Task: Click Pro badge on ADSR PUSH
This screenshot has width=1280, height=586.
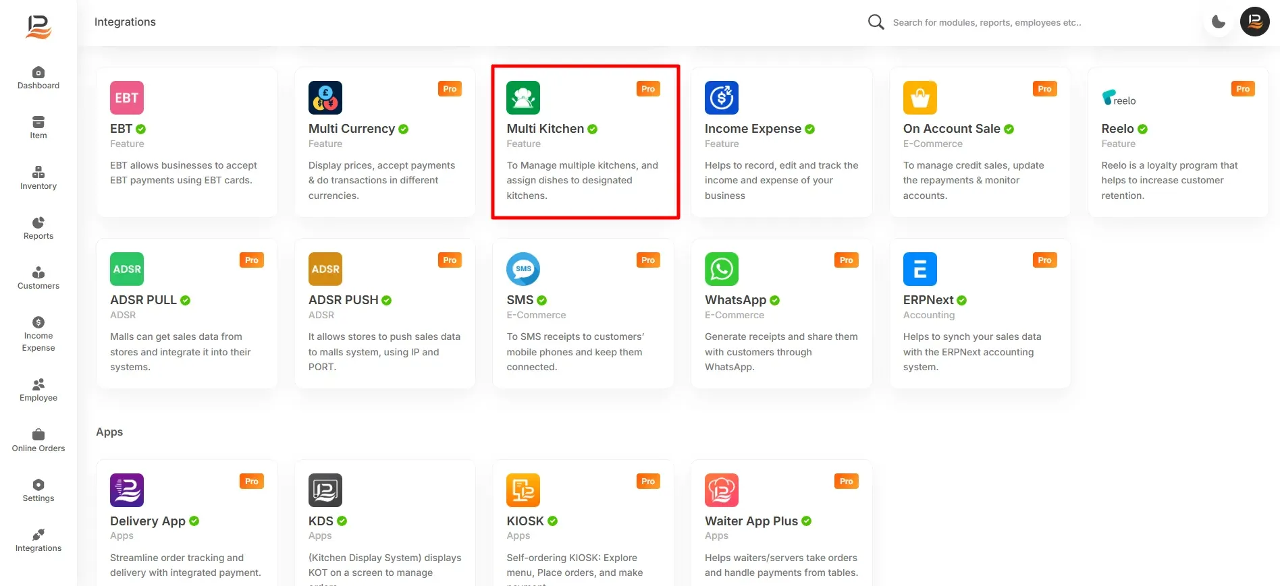Action: click(450, 260)
